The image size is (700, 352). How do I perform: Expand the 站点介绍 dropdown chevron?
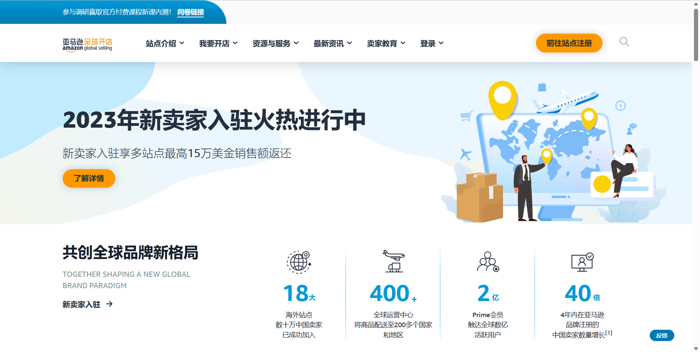(x=182, y=43)
